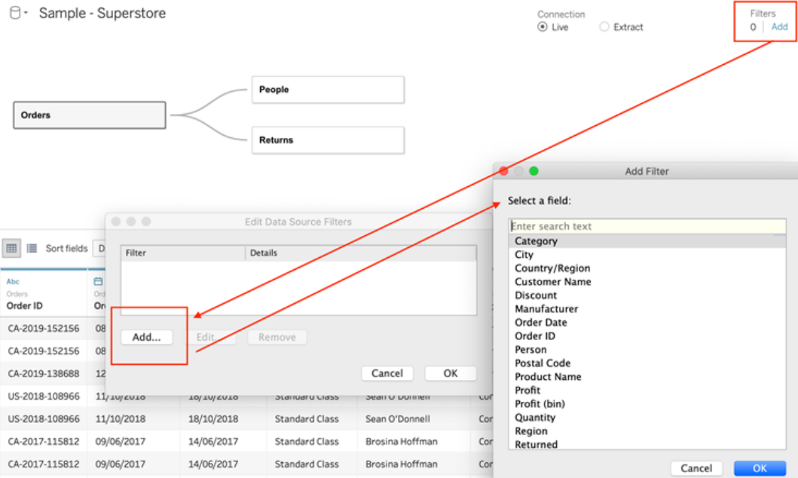
Task: Select Product Name in the field list
Action: (647, 377)
